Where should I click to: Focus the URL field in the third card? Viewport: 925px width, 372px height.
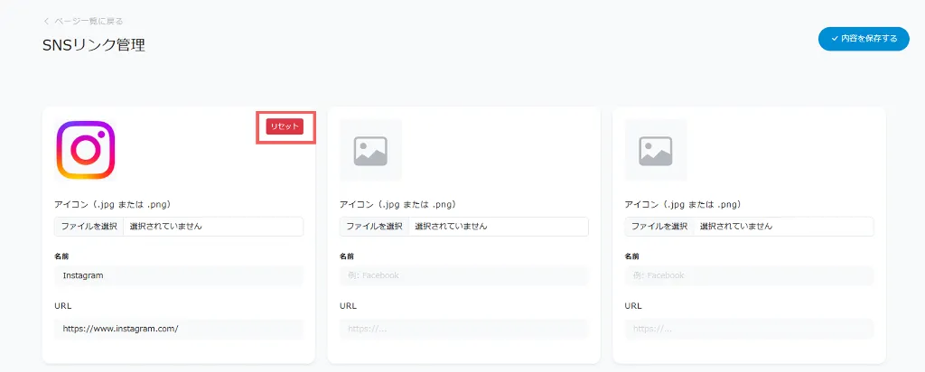[749, 329]
